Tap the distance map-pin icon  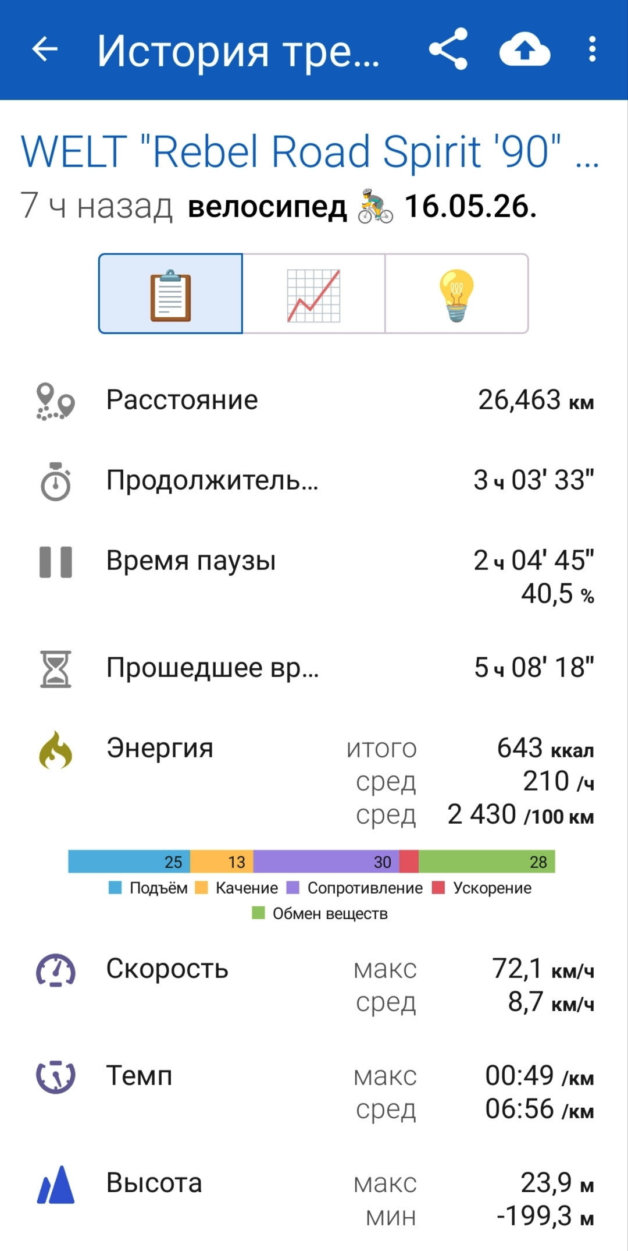point(55,401)
